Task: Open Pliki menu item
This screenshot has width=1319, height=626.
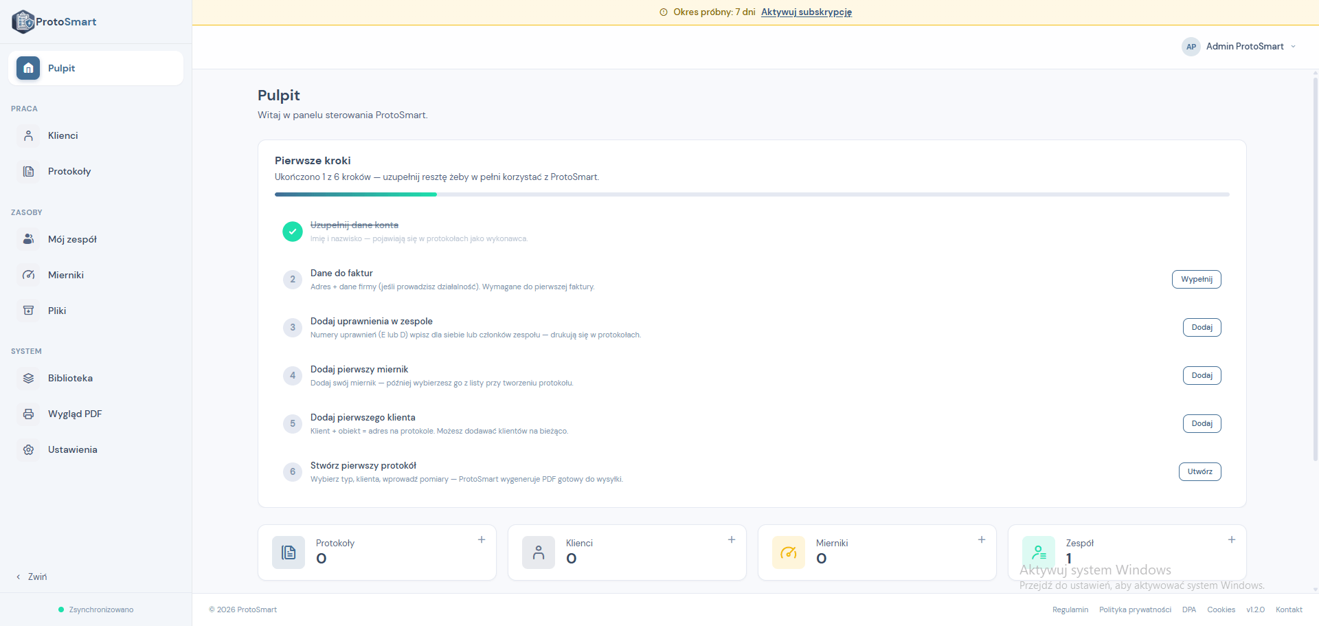Action: [95, 311]
